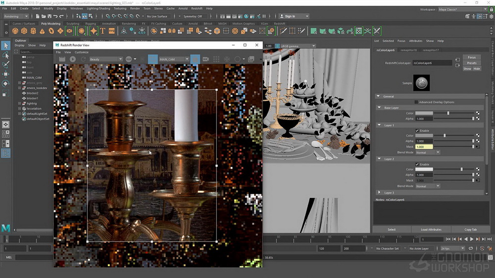The width and height of the screenshot is (495, 278).
Task: Click the Undo arrow icon
Action: (55, 16)
